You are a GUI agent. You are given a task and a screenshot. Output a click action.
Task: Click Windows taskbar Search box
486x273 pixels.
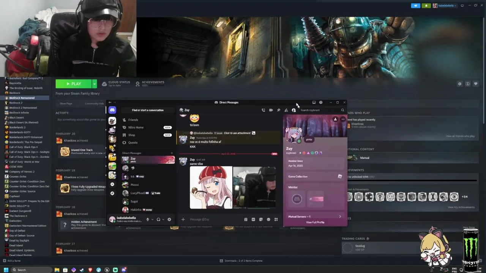[x=31, y=270]
